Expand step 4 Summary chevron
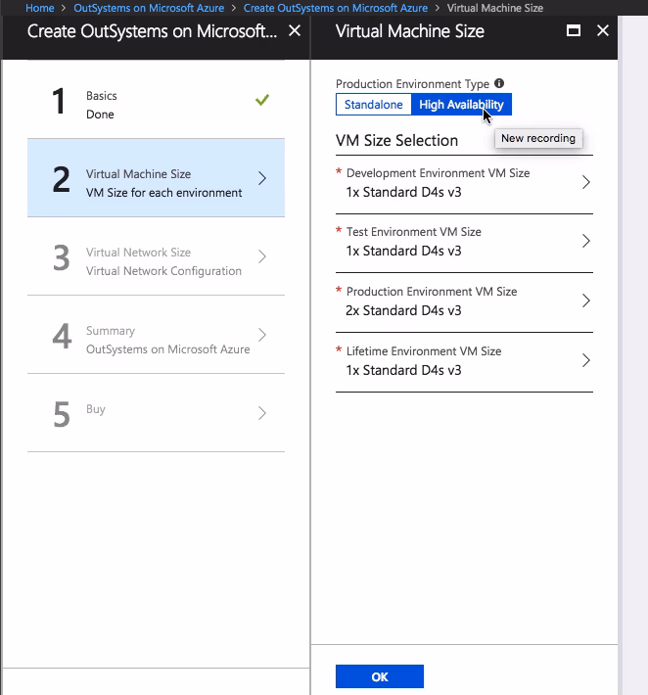Viewport: 648px width, 695px height. 262,335
